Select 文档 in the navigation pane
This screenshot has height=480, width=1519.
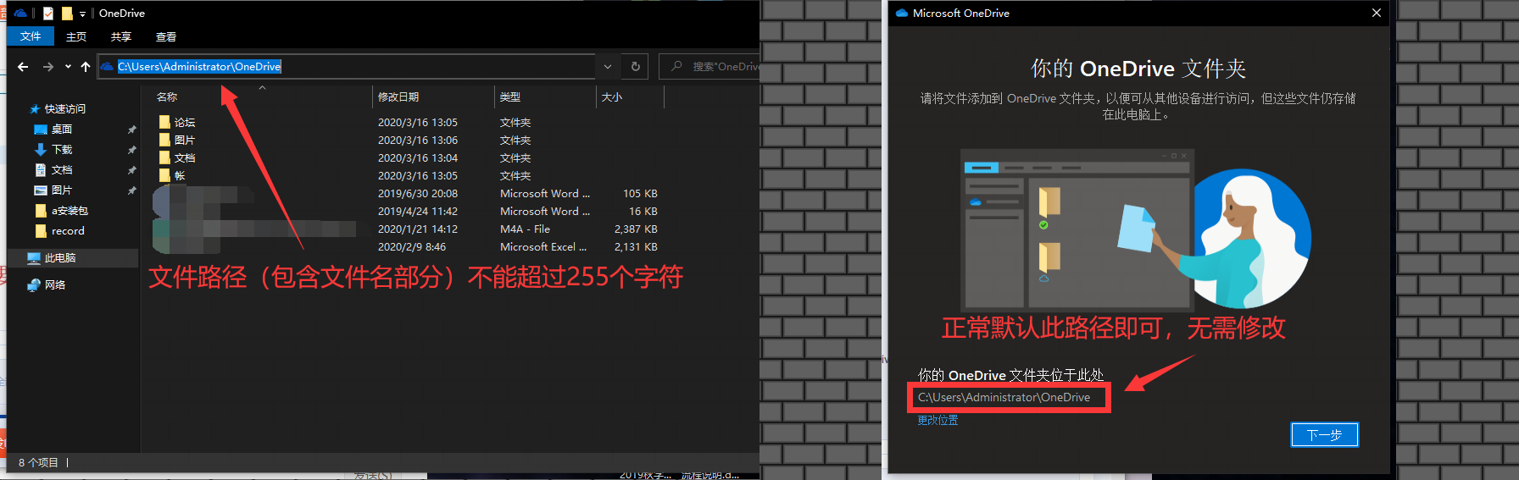pyautogui.click(x=62, y=169)
